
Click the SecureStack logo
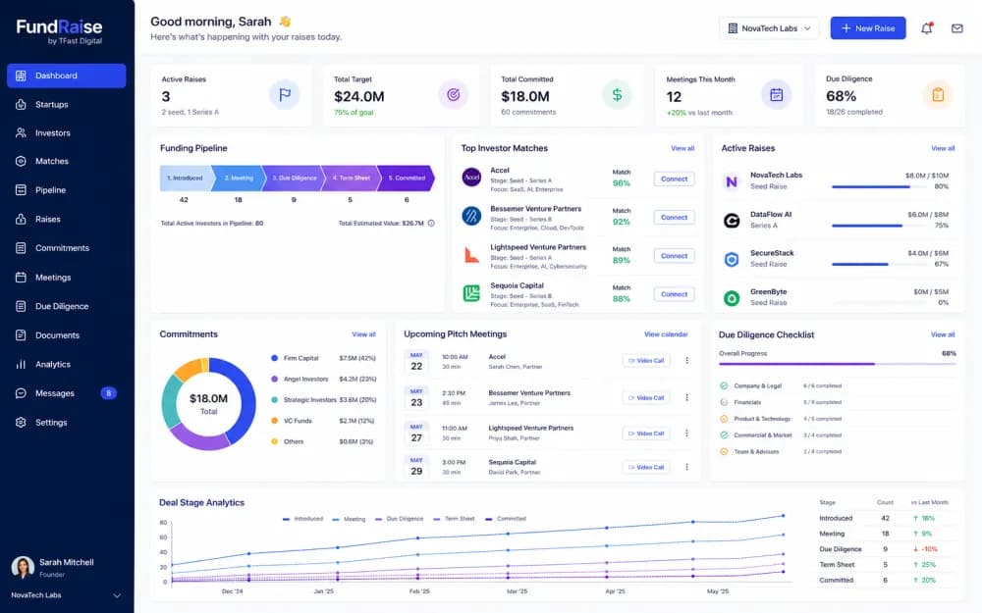731,259
